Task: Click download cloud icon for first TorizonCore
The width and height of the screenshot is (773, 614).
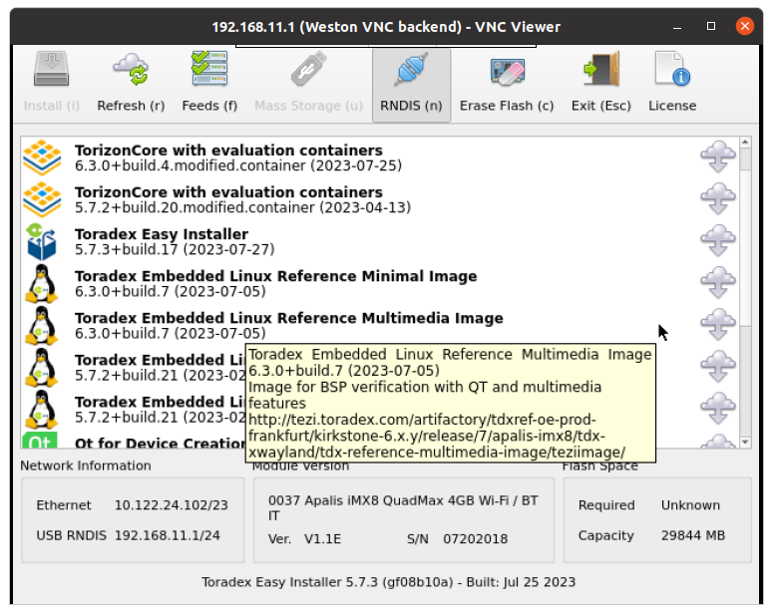Action: point(717,157)
